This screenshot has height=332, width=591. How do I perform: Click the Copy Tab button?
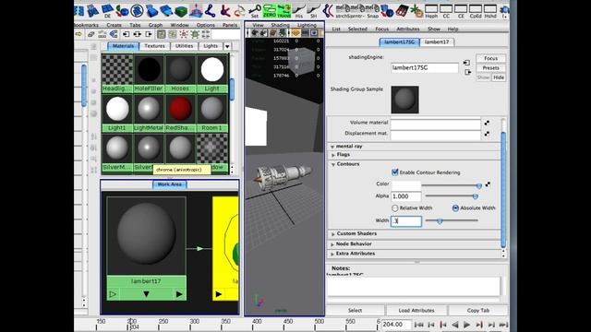coord(478,310)
